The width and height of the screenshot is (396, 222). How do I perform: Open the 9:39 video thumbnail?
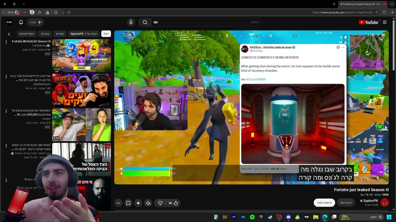click(82, 125)
